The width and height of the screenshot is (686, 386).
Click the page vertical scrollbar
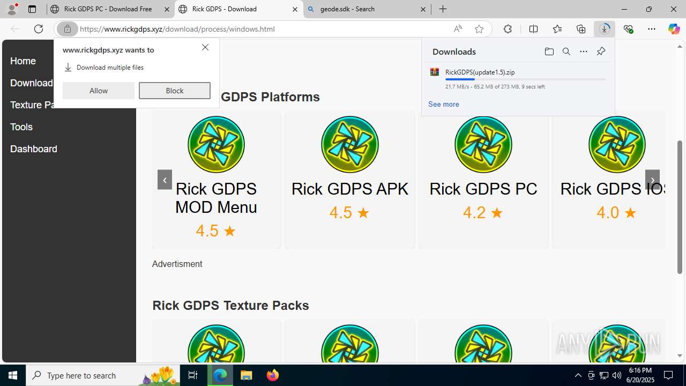680,206
